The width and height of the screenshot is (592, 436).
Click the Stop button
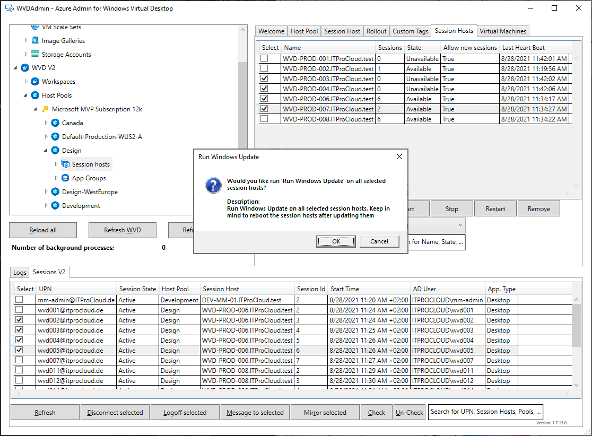click(451, 209)
